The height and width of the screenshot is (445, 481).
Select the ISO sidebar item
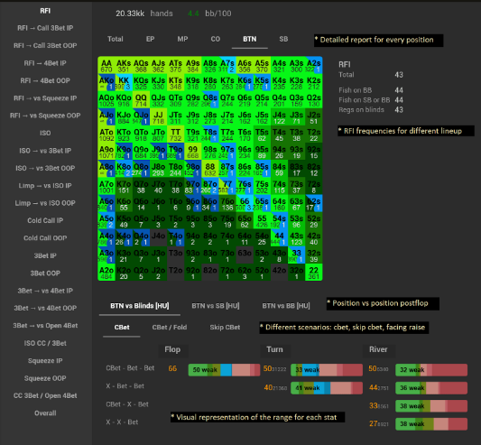point(45,134)
